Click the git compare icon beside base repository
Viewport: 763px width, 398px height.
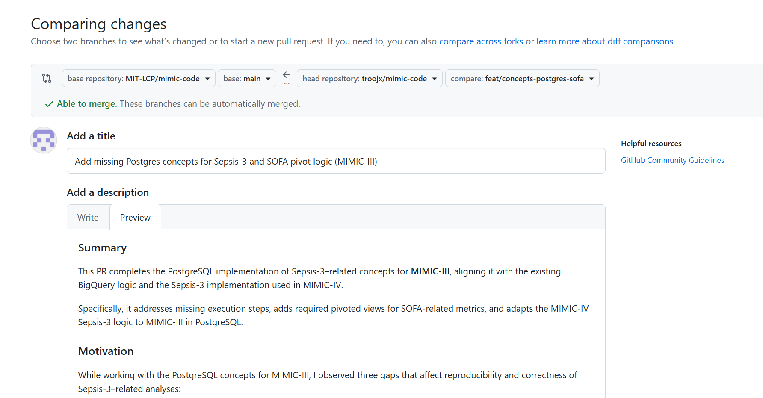[x=47, y=78]
